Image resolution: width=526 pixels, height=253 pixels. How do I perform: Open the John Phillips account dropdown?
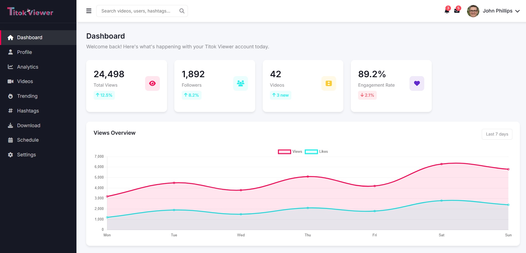[x=497, y=11]
